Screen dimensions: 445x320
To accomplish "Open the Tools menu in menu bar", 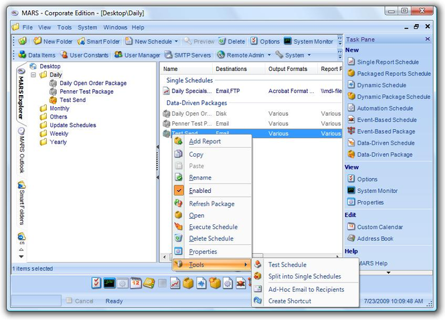I will coord(64,27).
